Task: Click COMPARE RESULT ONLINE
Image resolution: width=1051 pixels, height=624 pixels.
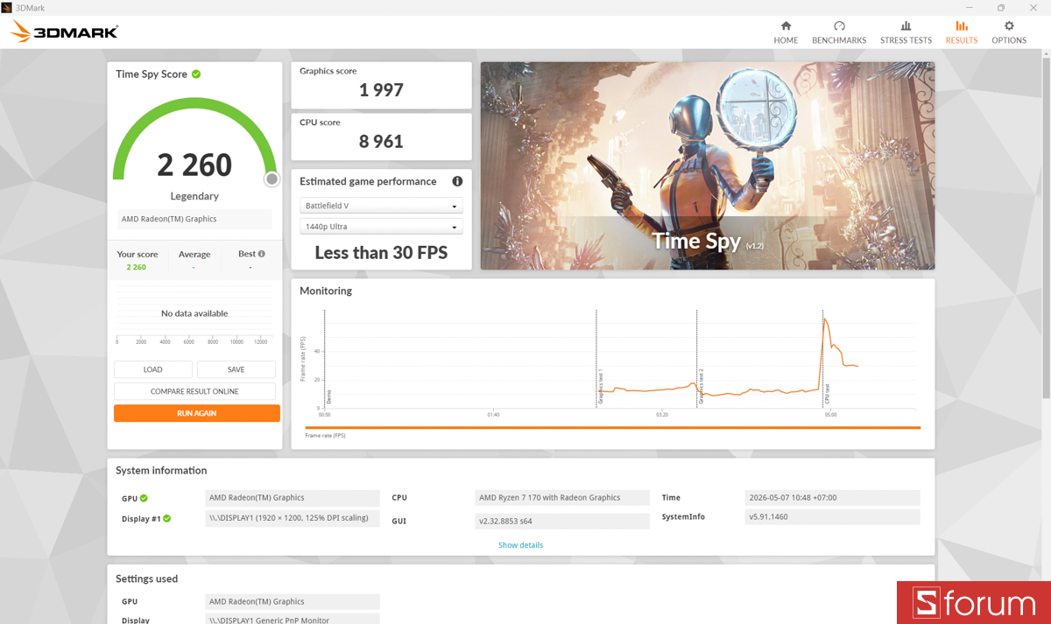Action: pyautogui.click(x=194, y=391)
